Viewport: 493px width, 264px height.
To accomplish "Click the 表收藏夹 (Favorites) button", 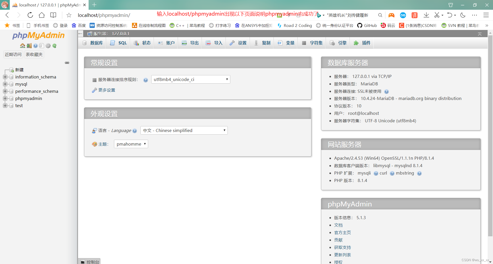I will click(34, 54).
